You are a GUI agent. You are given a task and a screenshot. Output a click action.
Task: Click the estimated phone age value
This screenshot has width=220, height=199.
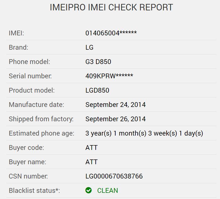tap(144, 133)
